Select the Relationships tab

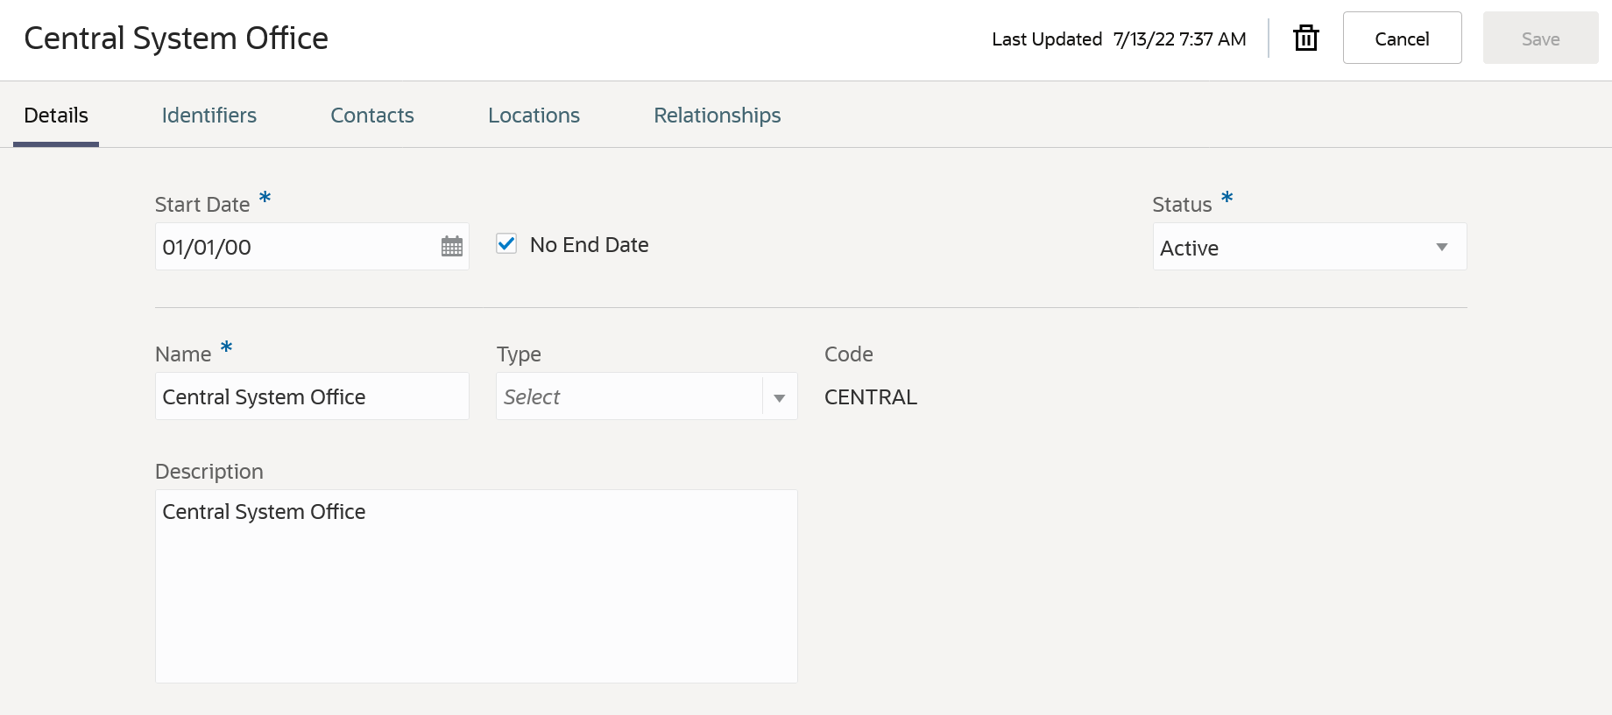(717, 116)
